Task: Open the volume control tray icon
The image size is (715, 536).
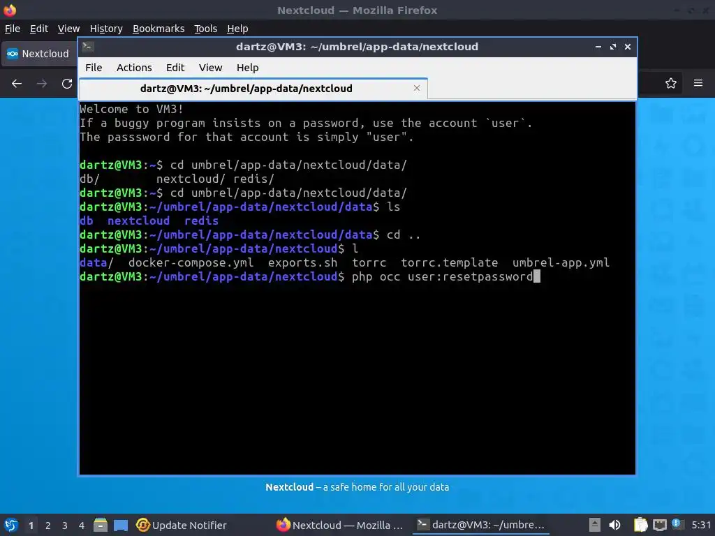Action: coord(614,525)
